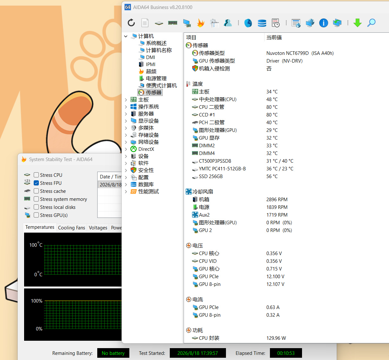The image size is (389, 360).
Task: Click the user account toolbar icon
Action: pyautogui.click(x=228, y=23)
